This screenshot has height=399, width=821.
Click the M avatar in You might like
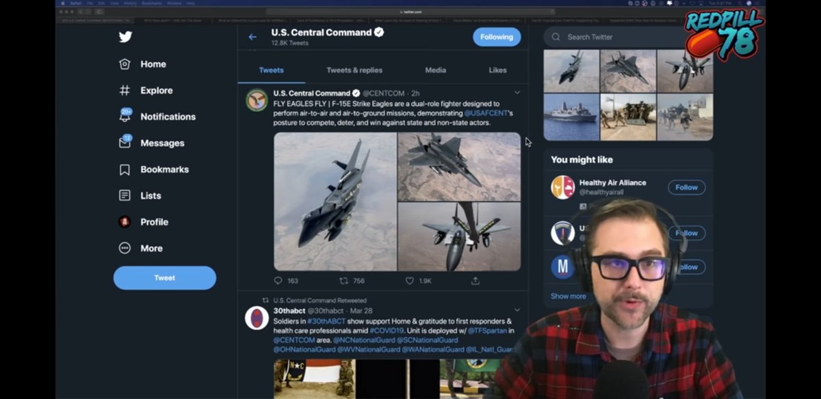(563, 266)
